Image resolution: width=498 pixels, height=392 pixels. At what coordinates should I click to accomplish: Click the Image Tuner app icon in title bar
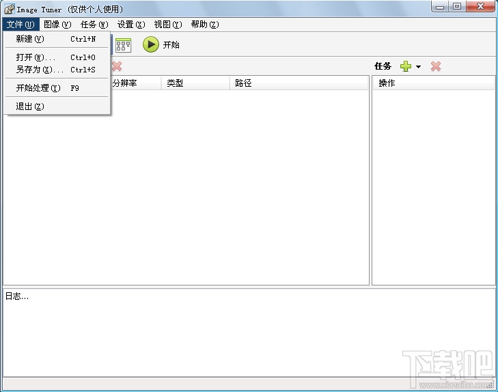[x=9, y=9]
